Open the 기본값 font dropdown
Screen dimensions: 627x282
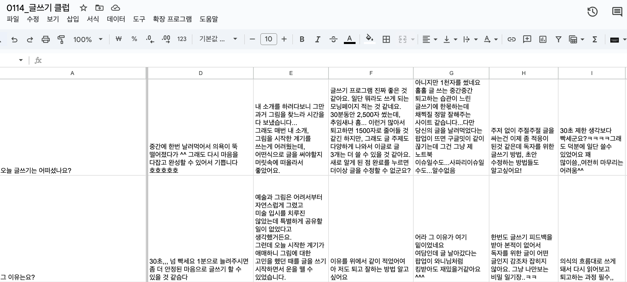[218, 39]
